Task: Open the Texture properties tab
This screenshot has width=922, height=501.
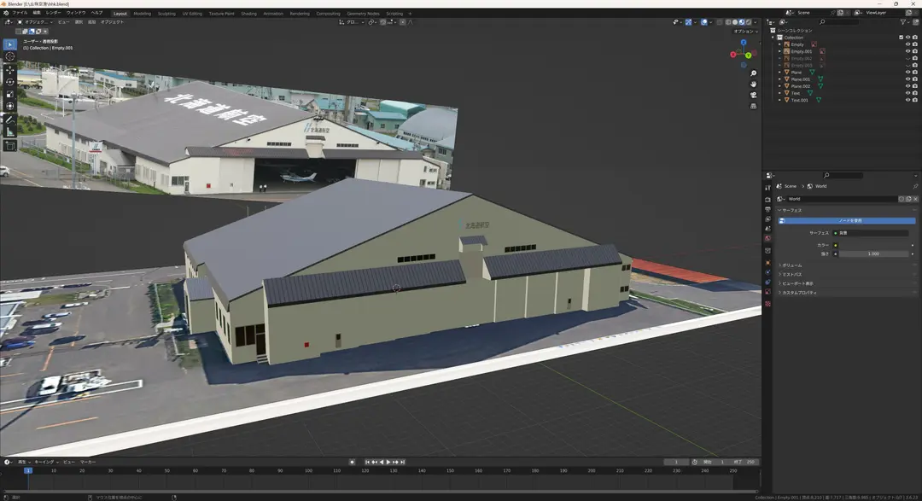Action: (x=768, y=304)
